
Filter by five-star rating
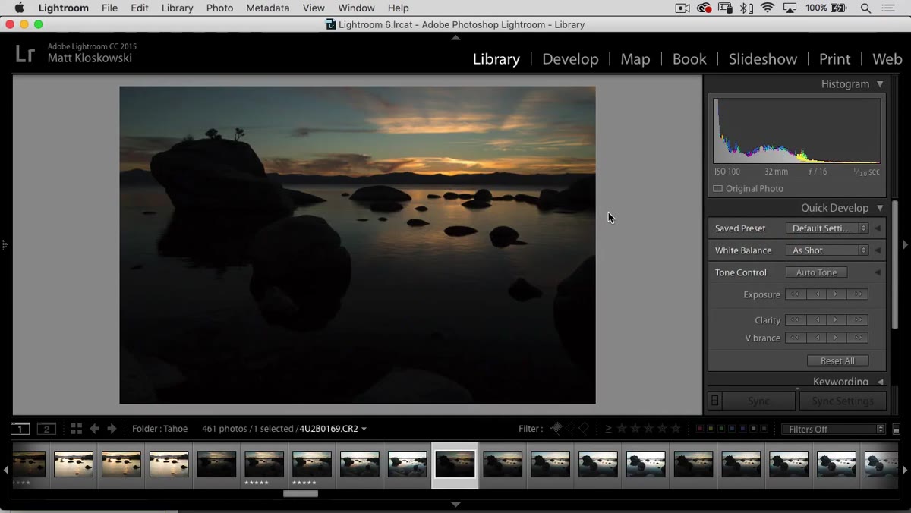pyautogui.click(x=676, y=429)
